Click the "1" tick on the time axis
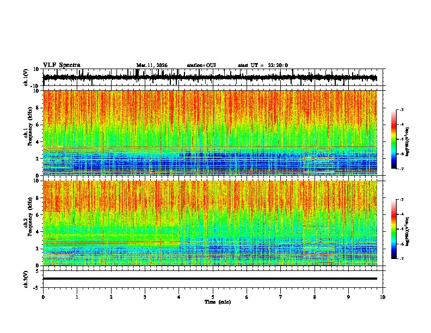This screenshot has width=431, height=333. coord(77,297)
